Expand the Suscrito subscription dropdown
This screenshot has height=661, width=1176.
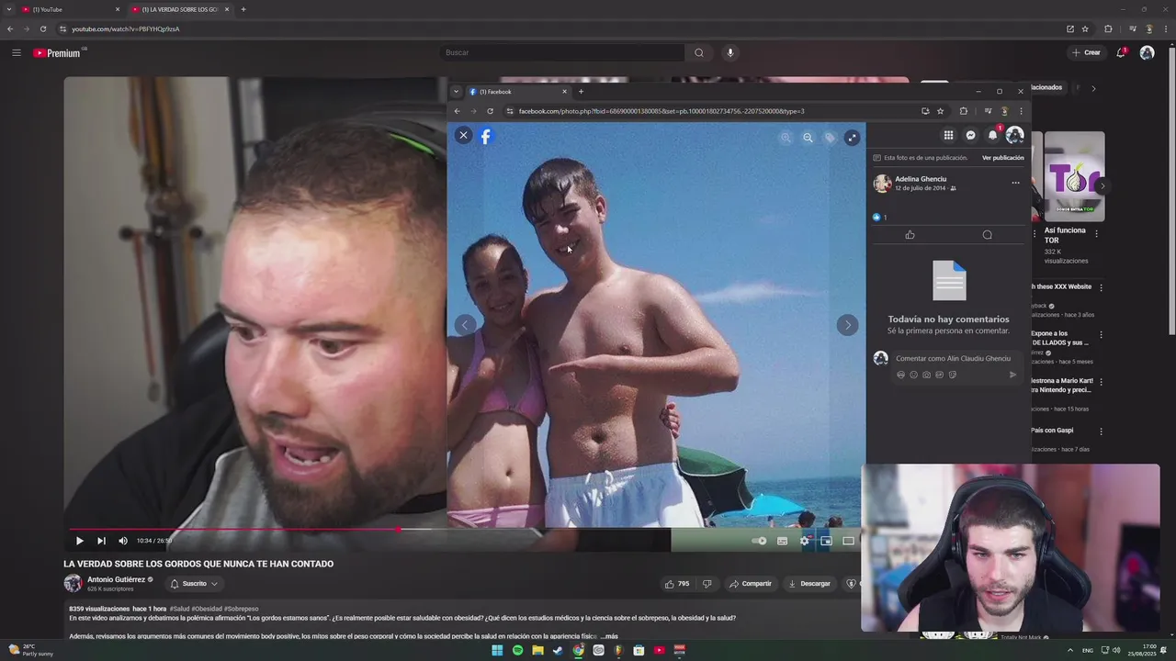(x=194, y=583)
